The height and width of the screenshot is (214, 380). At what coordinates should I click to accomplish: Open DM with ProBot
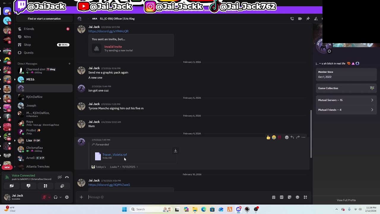pos(44,132)
